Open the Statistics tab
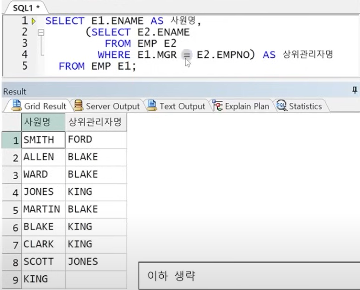 300,106
